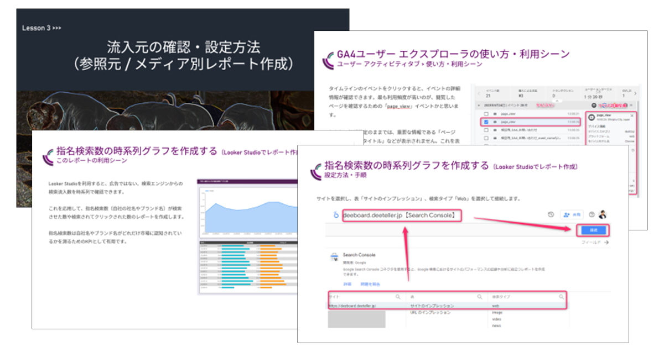Select the image search type
This screenshot has height=347, width=664.
[x=497, y=312]
